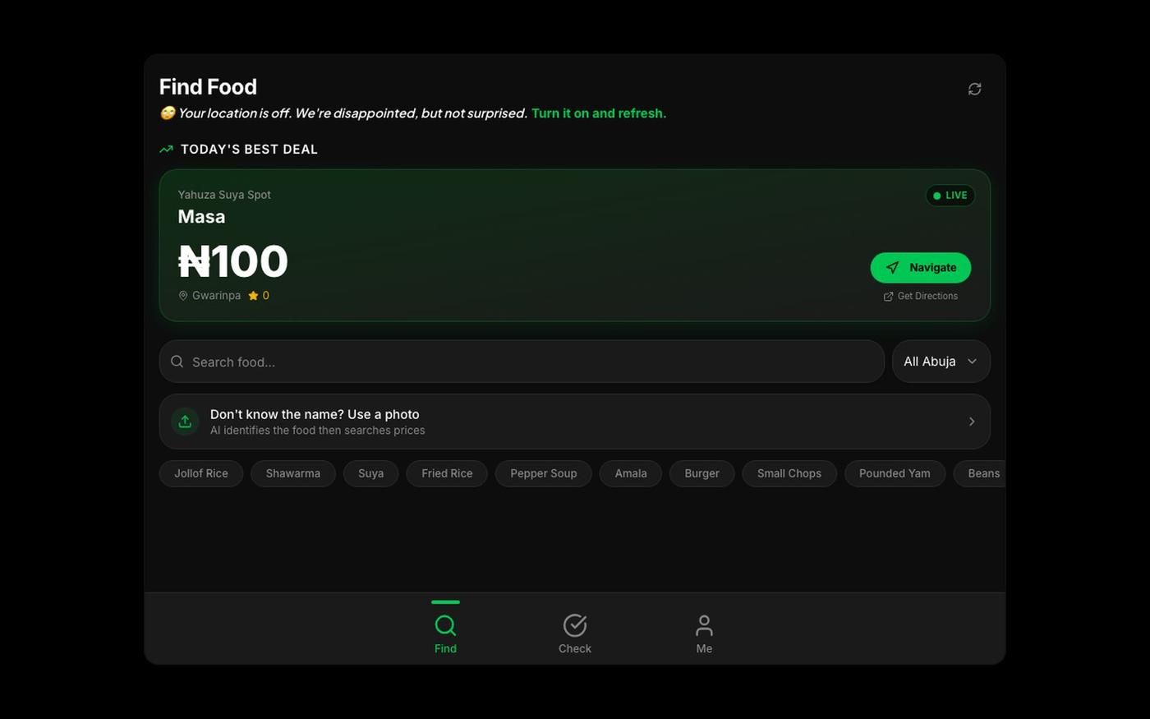Click the magnifier icon in search bar
1150x719 pixels.
point(177,362)
